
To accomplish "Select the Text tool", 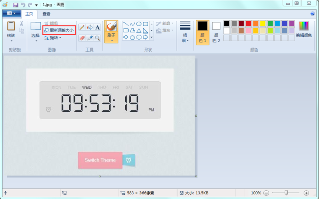I will tap(97, 27).
